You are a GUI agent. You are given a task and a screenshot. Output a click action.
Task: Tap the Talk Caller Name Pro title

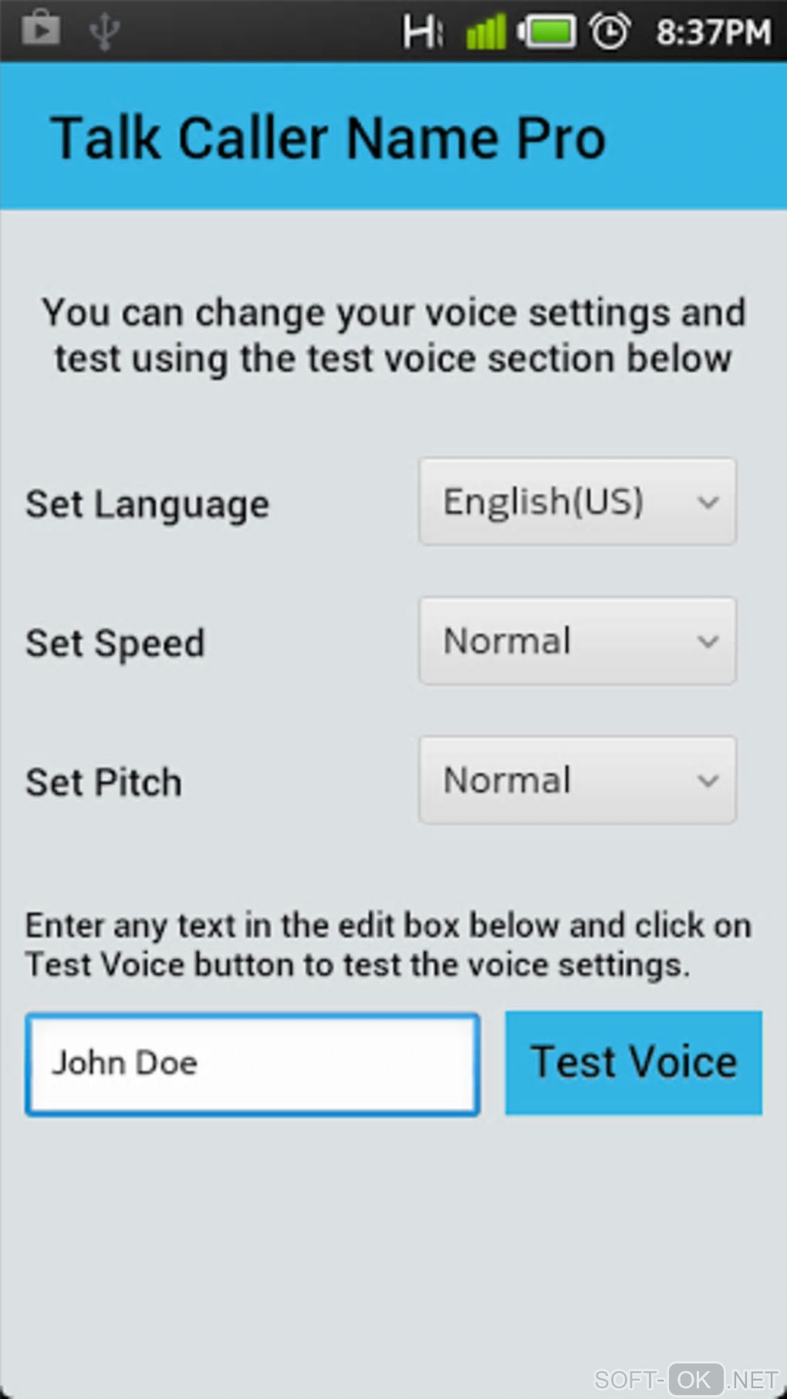(x=328, y=139)
